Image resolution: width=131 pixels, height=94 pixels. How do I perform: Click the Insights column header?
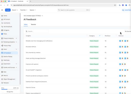pos(28,36)
